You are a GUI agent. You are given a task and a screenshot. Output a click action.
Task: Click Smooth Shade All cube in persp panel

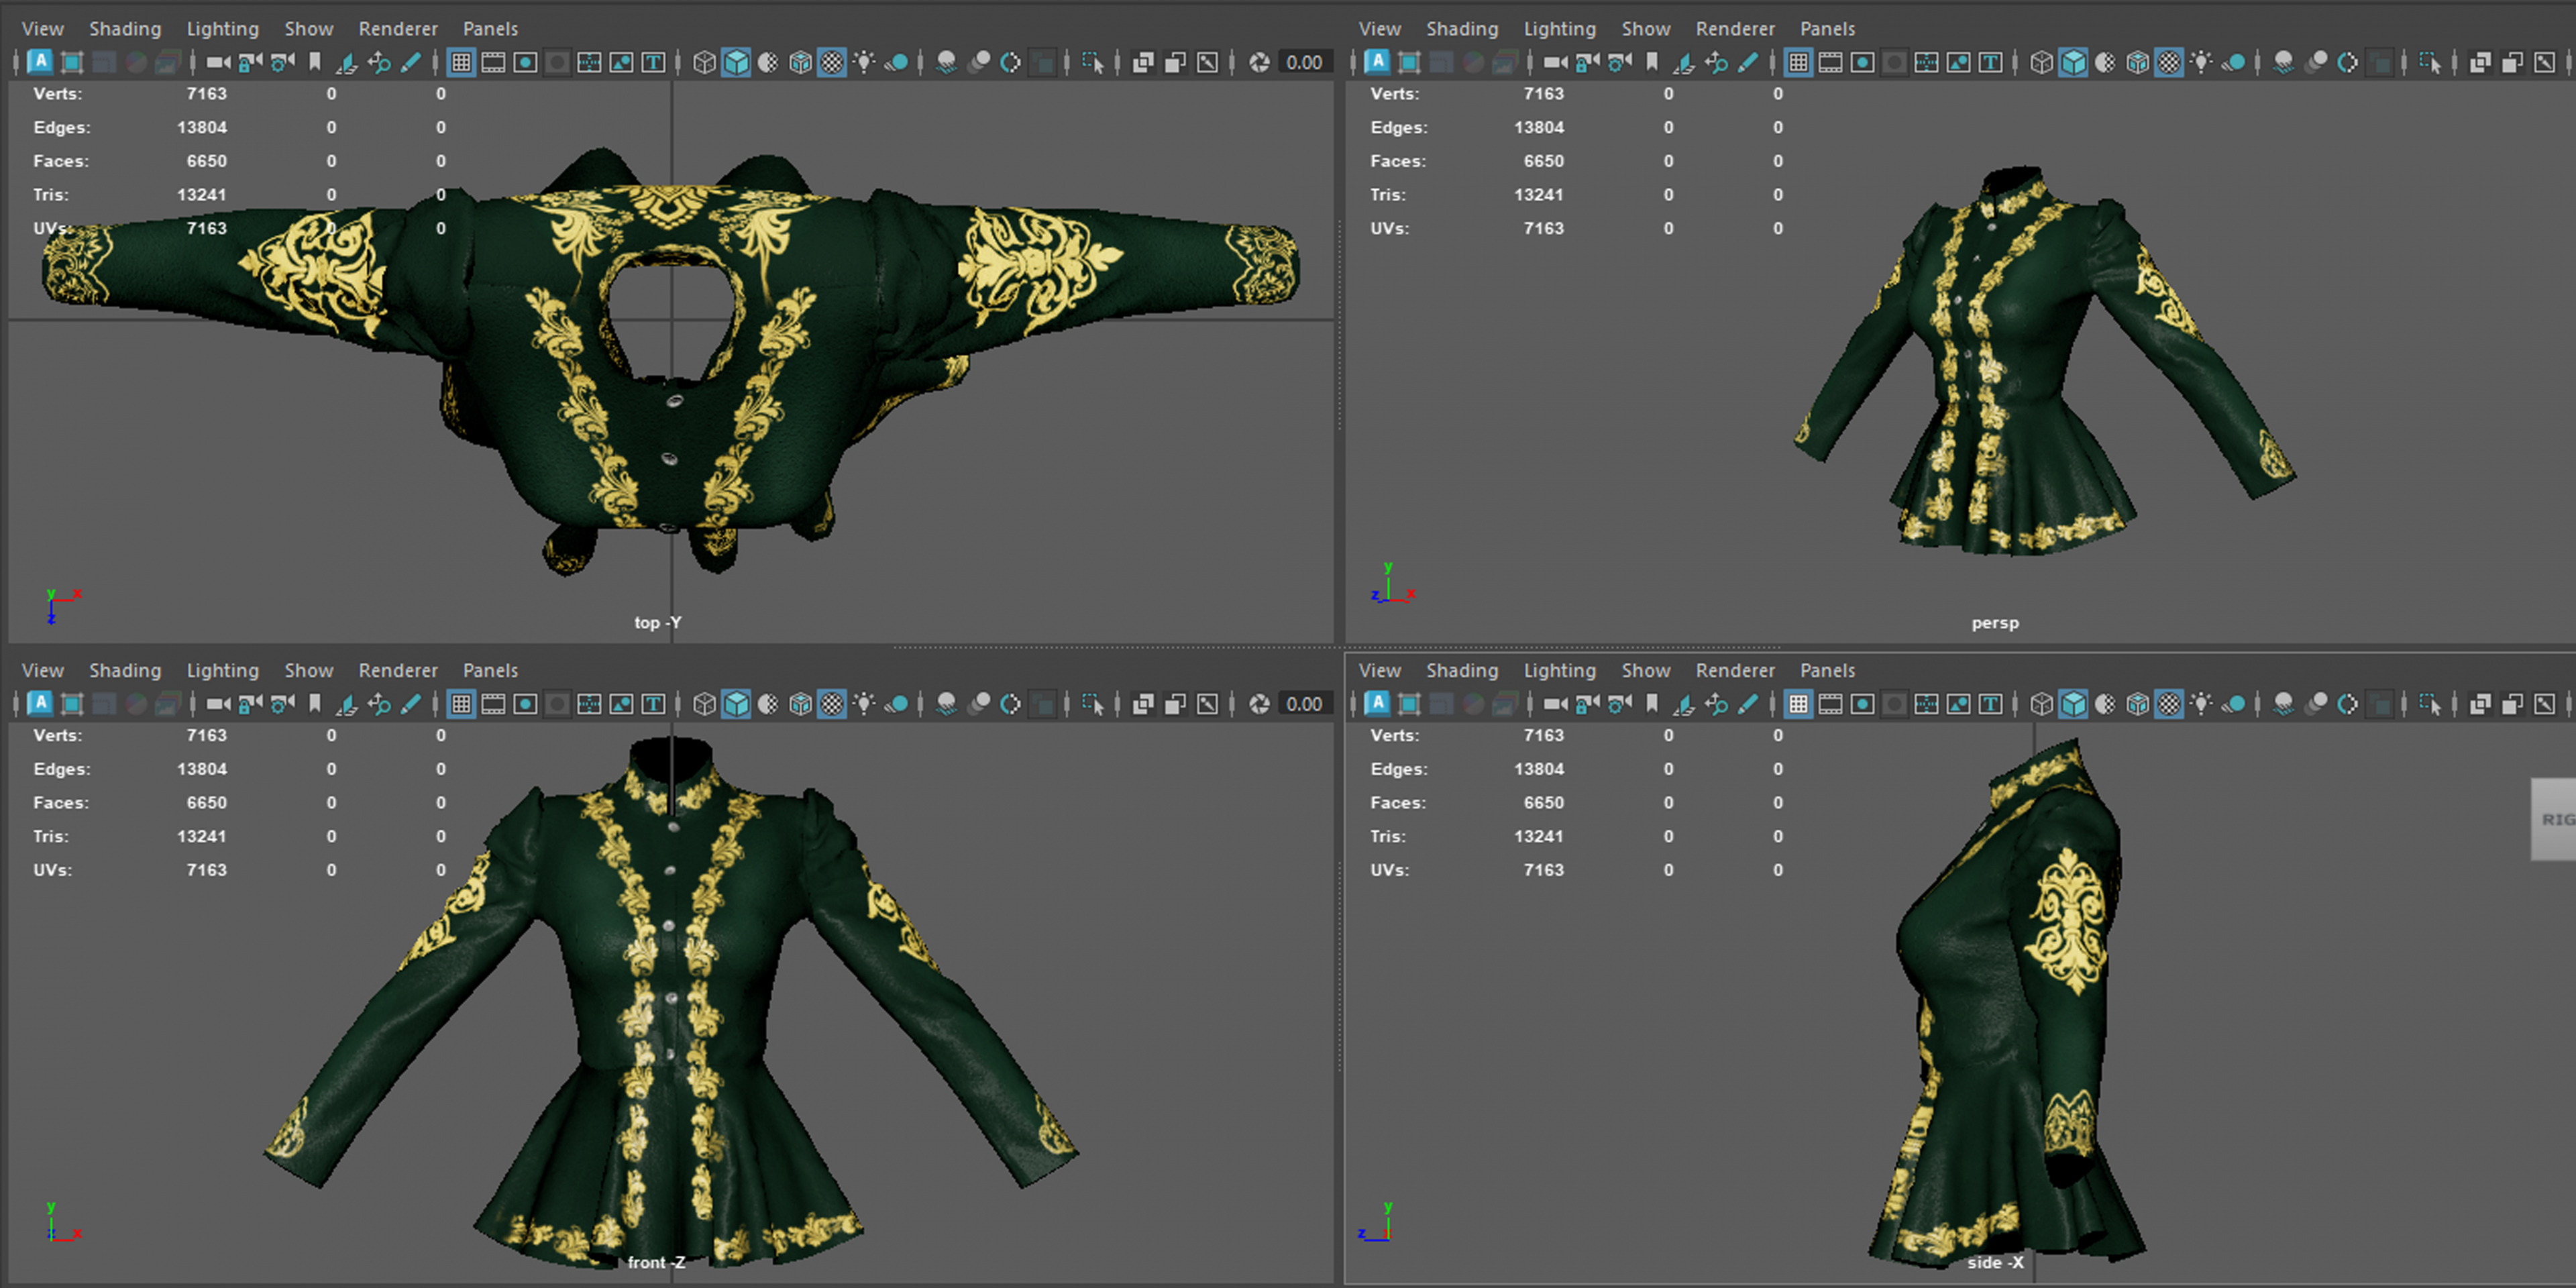(x=2073, y=62)
